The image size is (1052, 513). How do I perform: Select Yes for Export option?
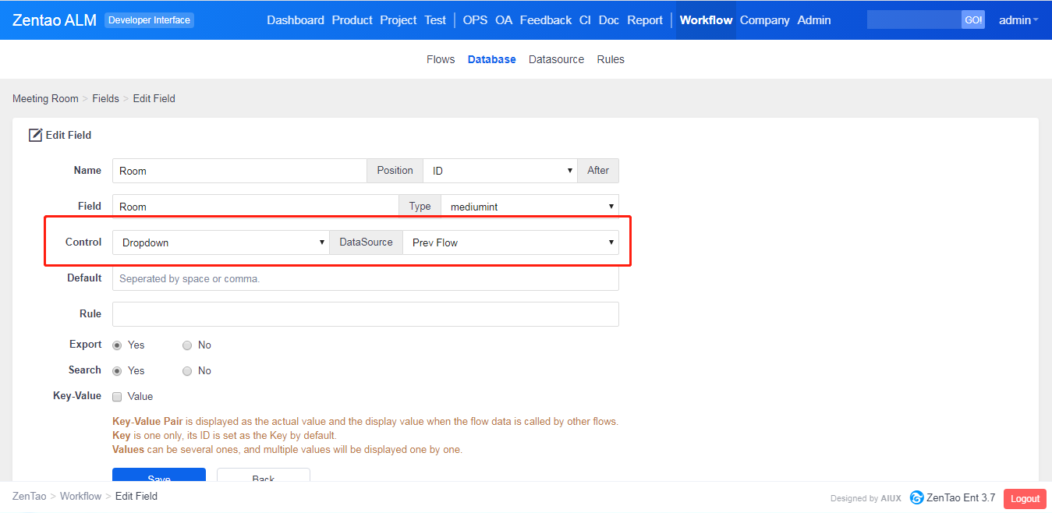click(x=117, y=345)
